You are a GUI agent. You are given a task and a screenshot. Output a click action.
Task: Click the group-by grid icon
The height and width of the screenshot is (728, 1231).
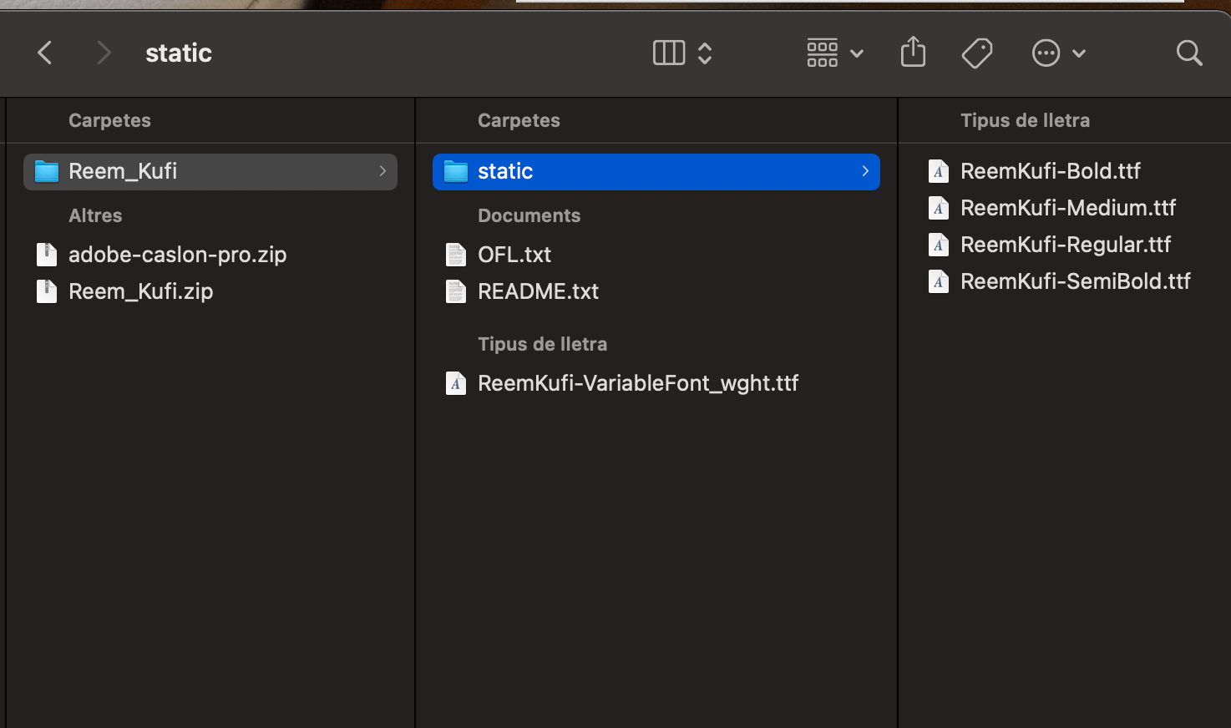click(x=823, y=53)
